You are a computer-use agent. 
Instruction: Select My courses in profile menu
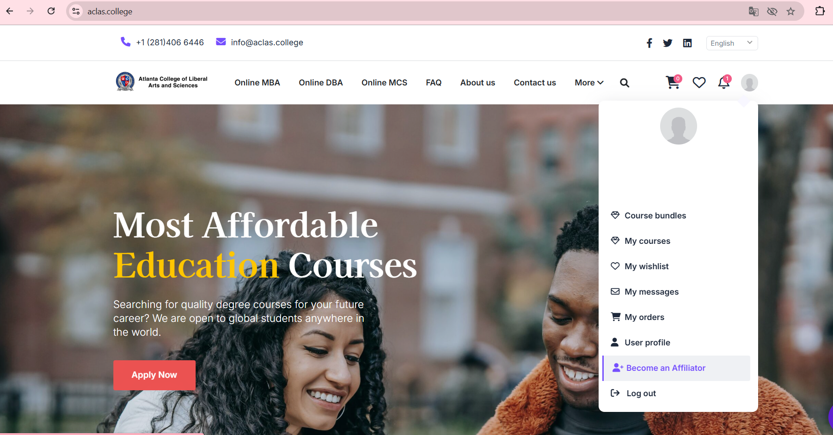[x=647, y=241]
